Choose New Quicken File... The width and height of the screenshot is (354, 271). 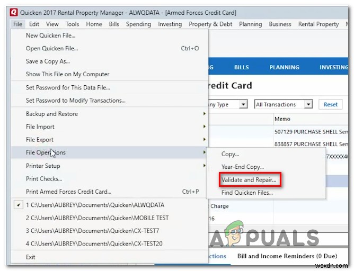tap(110, 35)
